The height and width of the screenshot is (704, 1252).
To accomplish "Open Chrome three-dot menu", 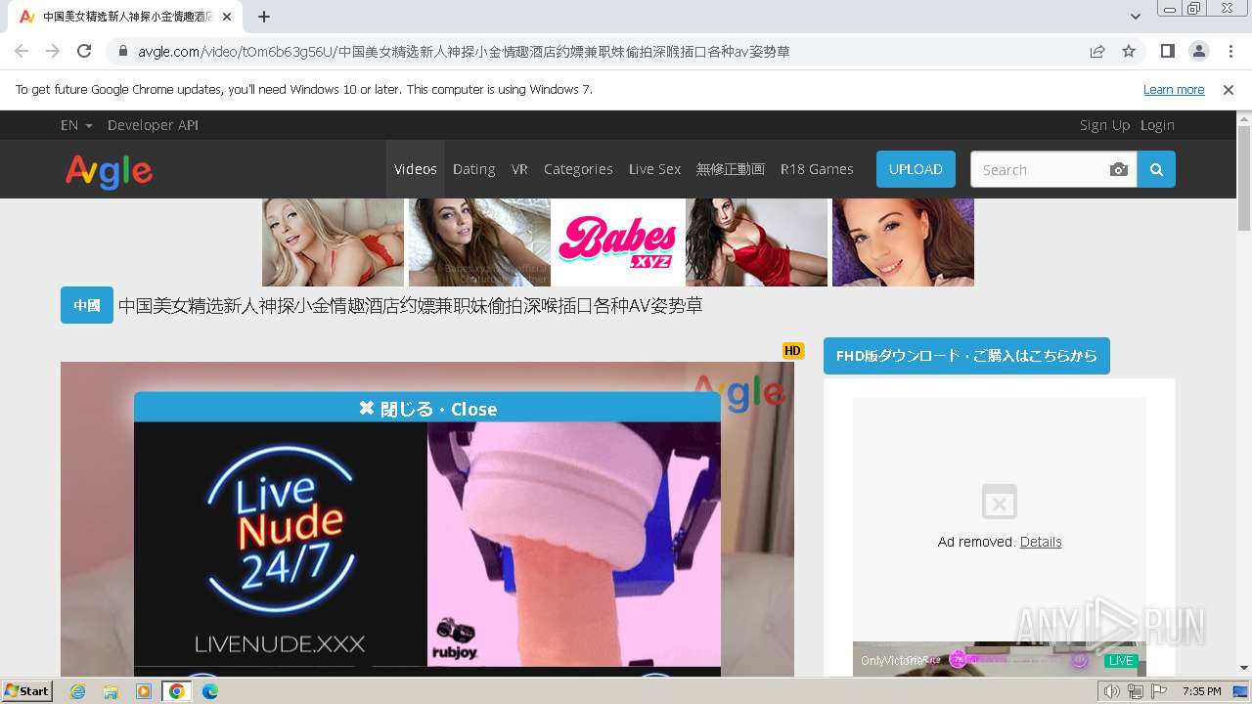I will point(1230,51).
